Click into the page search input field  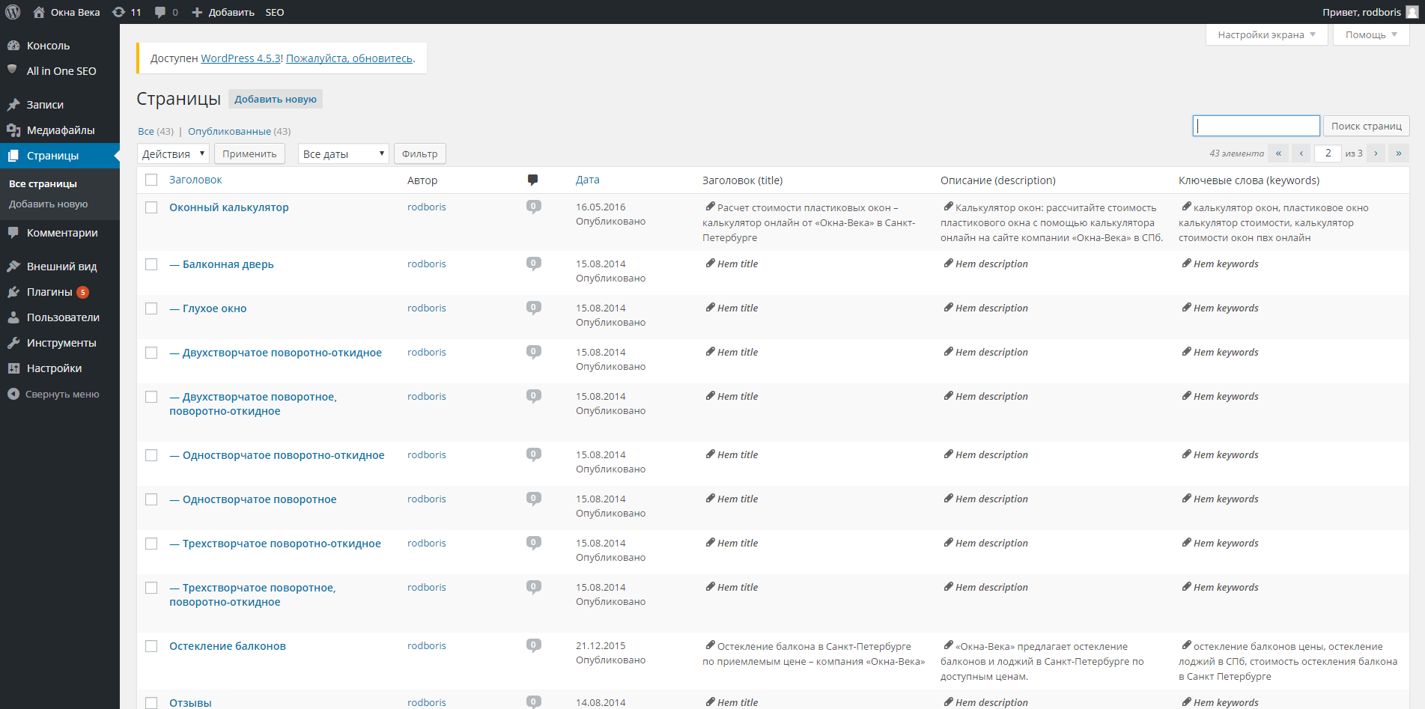pos(1256,126)
